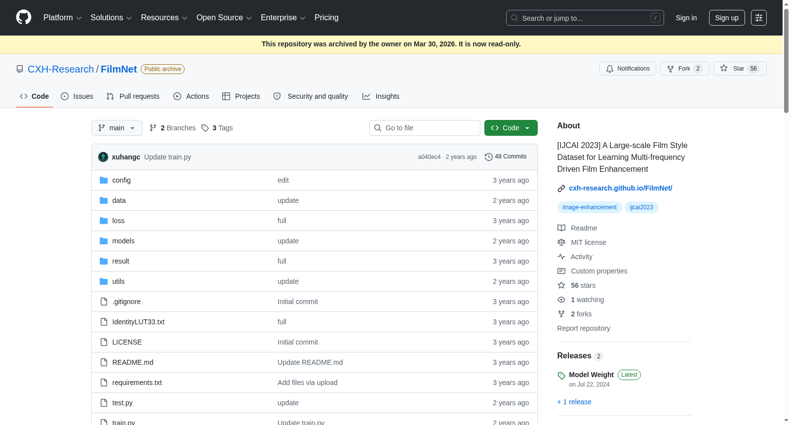Click the Activity pulse icon
The width and height of the screenshot is (790, 425).
tap(561, 257)
